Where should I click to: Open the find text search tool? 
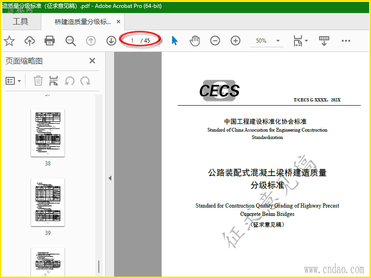pos(70,41)
